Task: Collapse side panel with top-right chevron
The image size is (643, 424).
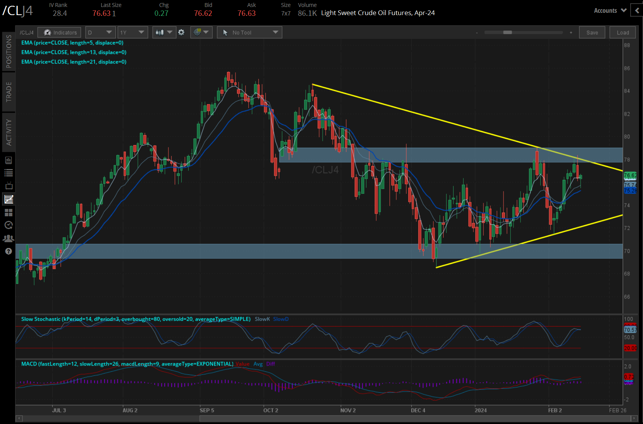Action: tap(637, 10)
